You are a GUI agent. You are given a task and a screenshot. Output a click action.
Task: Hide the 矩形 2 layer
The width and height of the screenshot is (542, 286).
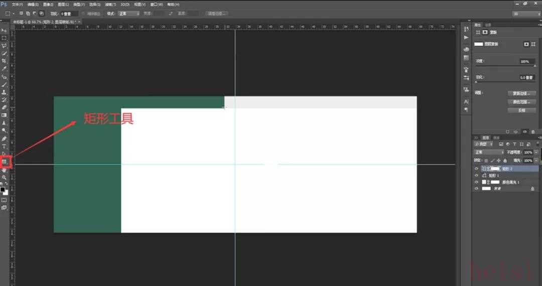[476, 169]
